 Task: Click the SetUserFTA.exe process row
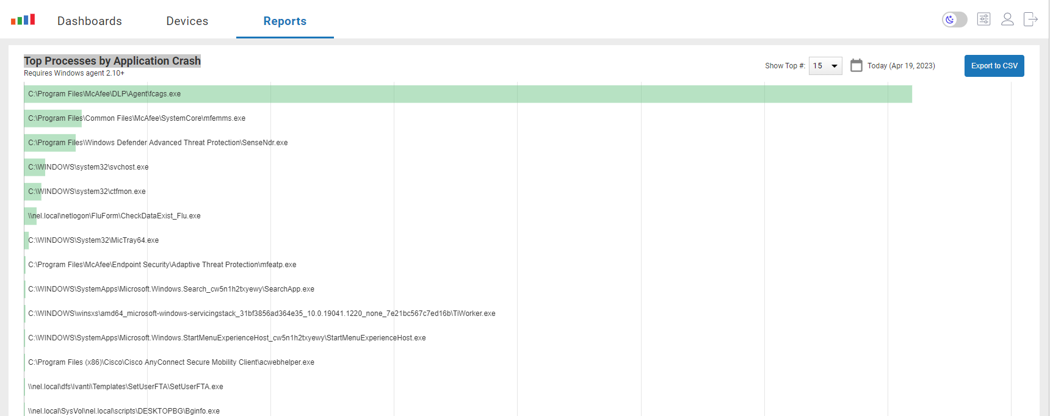pos(125,387)
